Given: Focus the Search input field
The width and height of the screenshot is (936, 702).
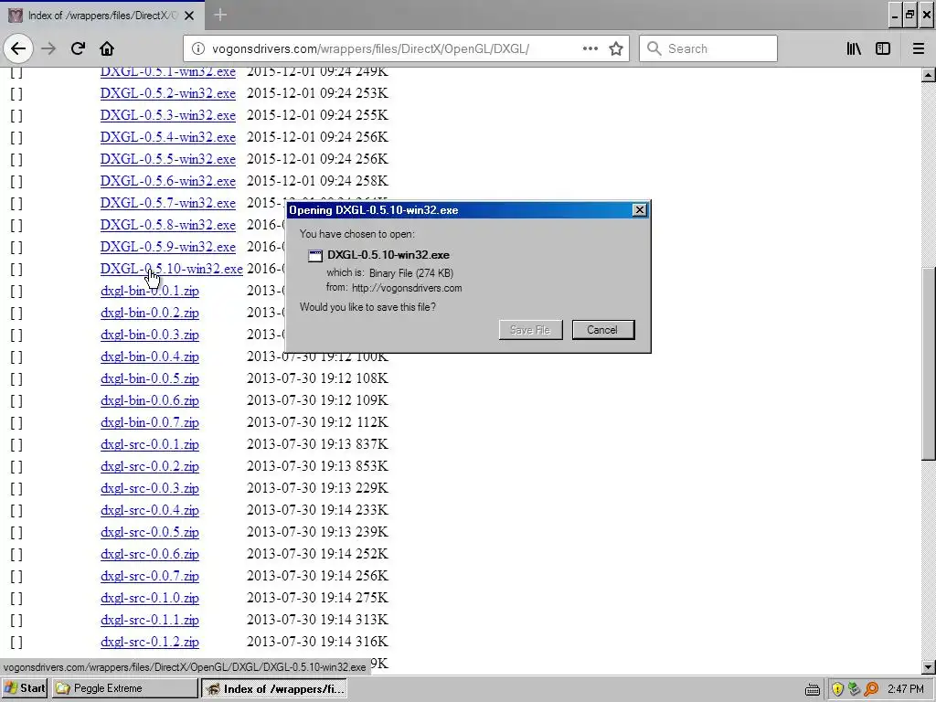Looking at the screenshot, I should 708,48.
